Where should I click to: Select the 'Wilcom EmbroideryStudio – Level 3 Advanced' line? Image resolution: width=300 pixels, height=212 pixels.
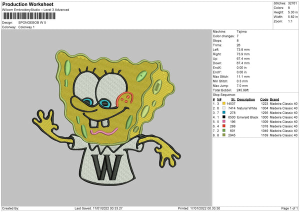35,10
